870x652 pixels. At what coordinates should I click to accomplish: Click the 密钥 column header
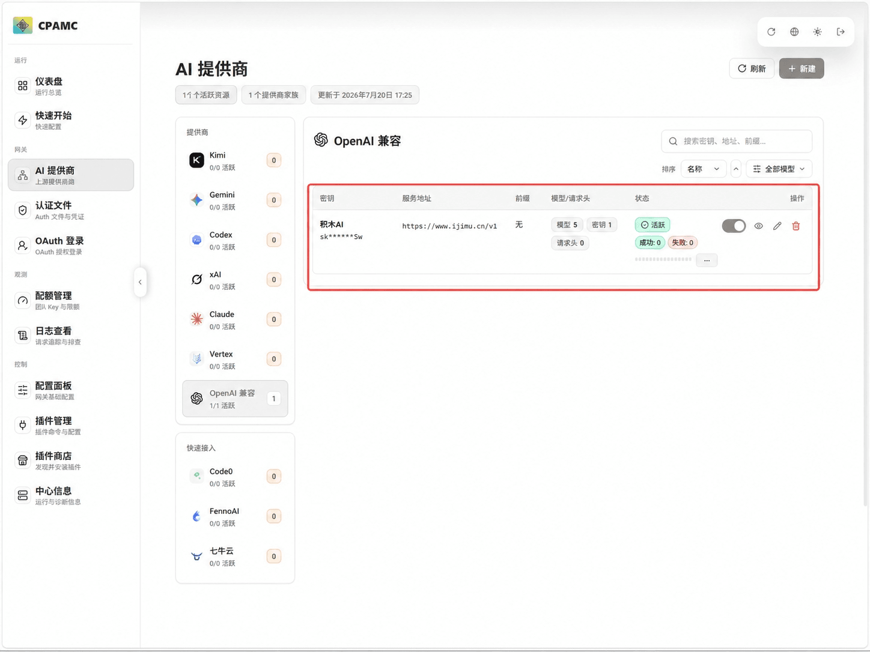coord(327,198)
